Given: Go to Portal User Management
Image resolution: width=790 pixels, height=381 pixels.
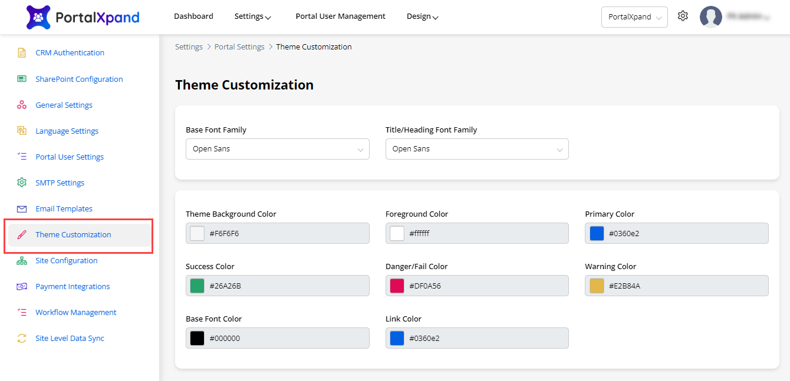Looking at the screenshot, I should coord(340,16).
